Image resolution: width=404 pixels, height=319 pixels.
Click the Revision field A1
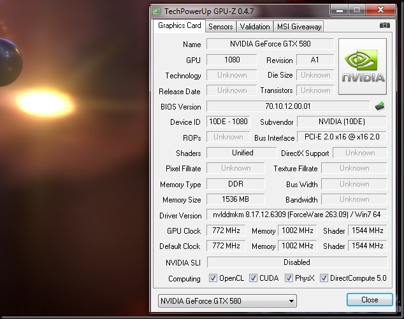tap(315, 60)
